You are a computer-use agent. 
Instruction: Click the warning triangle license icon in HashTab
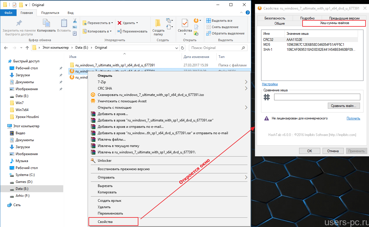266,118
